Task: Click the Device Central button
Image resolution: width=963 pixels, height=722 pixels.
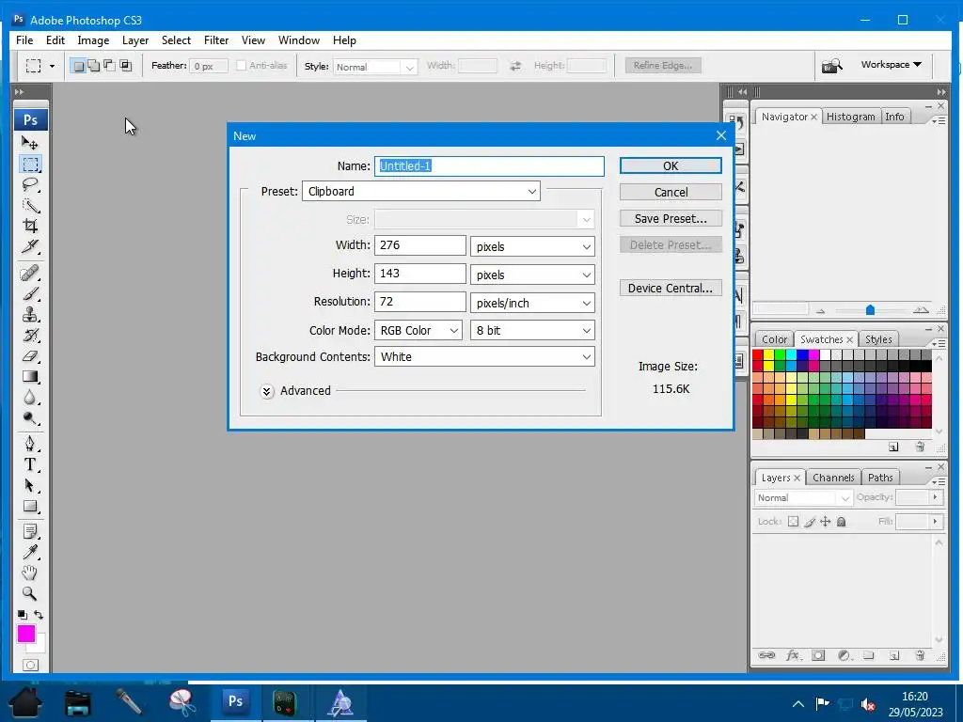Action: (671, 288)
